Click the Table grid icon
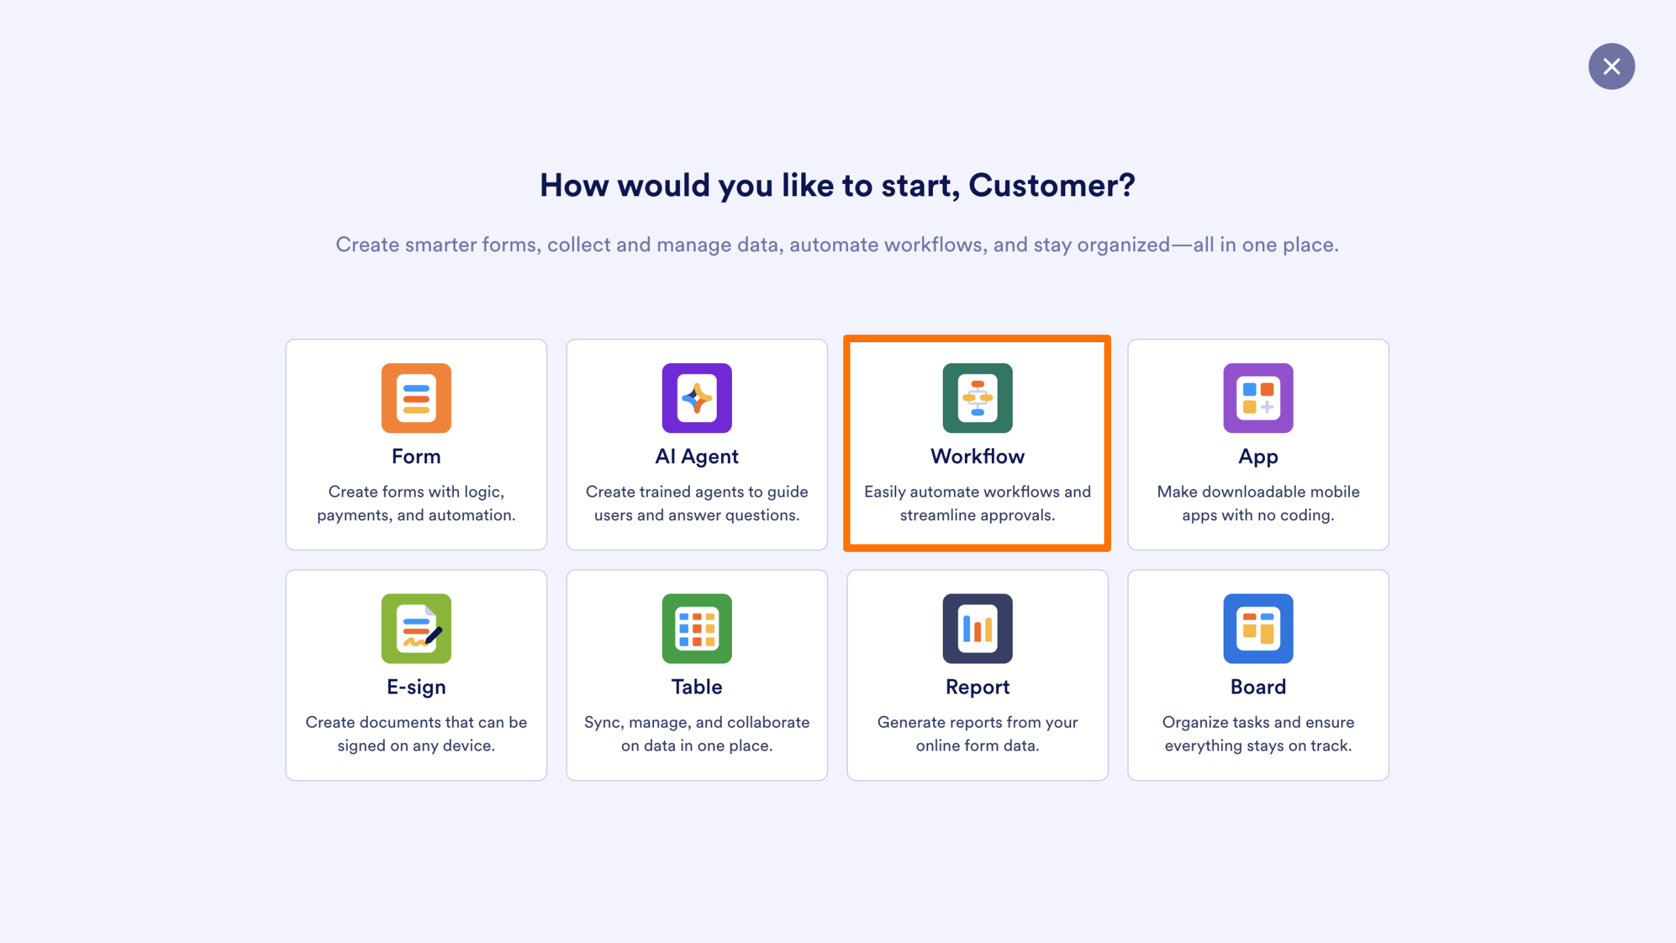Viewport: 1676px width, 943px height. pos(697,629)
